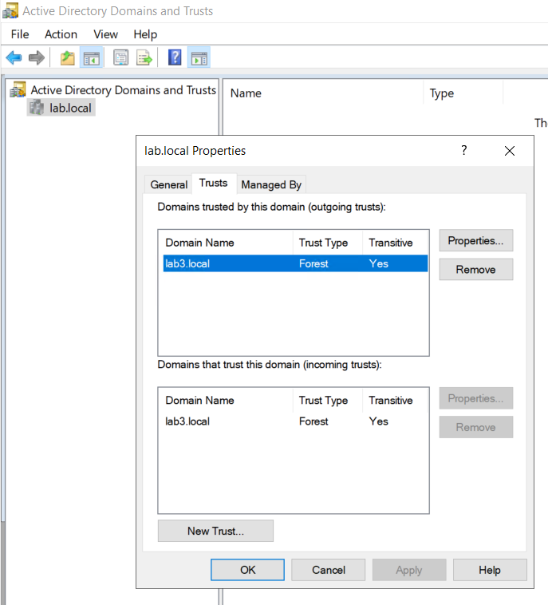Select lab3.local in outgoing trusts list
This screenshot has height=605, width=548.
295,263
